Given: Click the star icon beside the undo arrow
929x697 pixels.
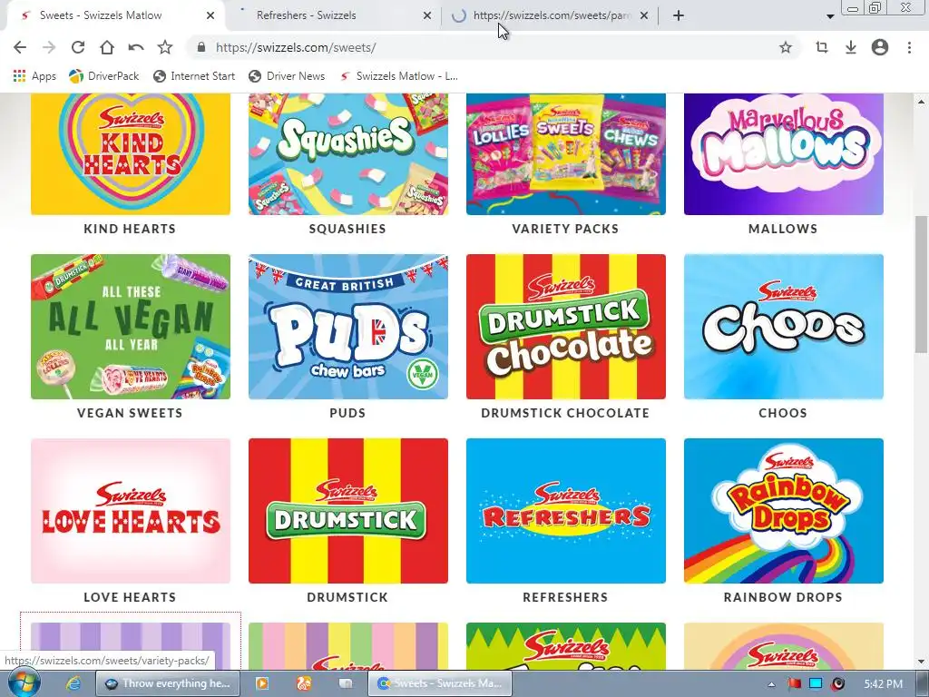Looking at the screenshot, I should pos(165,47).
